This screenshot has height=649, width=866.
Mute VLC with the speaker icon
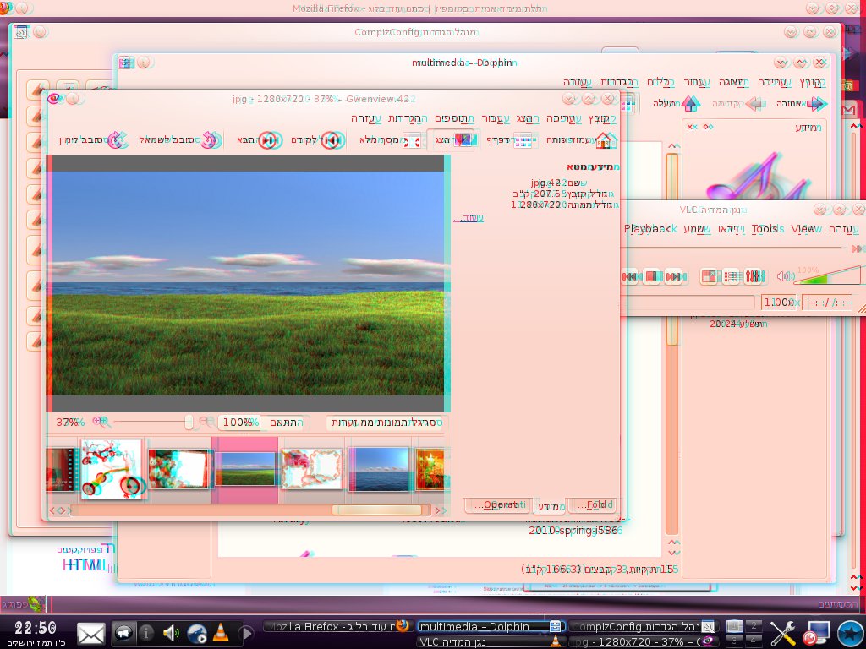(x=785, y=276)
